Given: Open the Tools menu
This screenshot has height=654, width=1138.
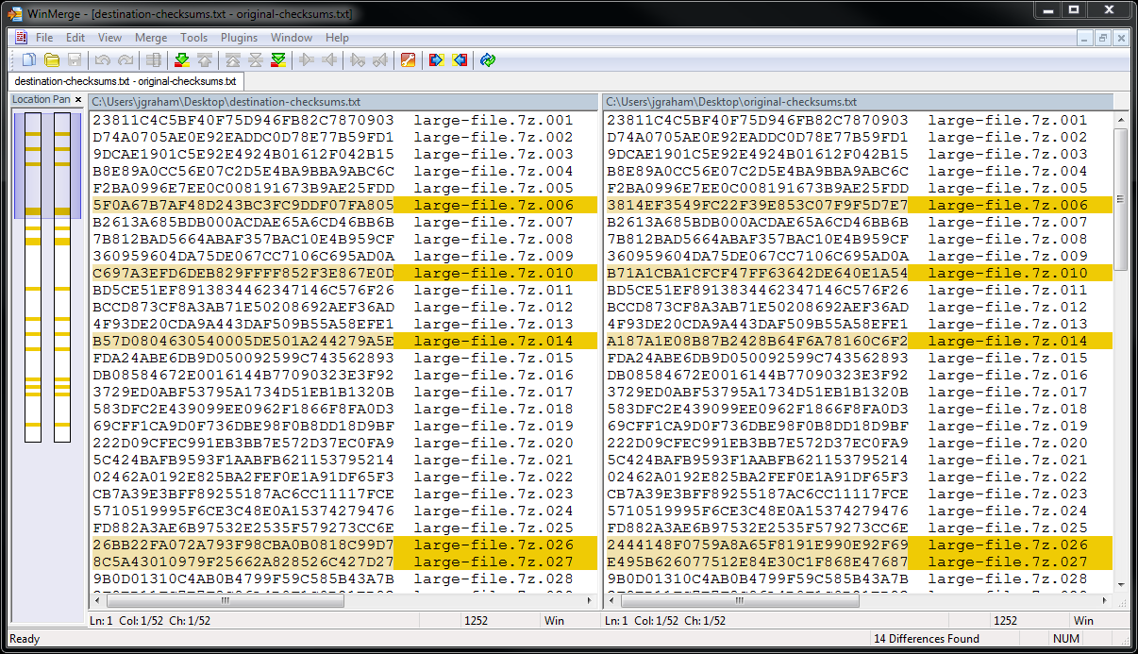Looking at the screenshot, I should [x=194, y=38].
